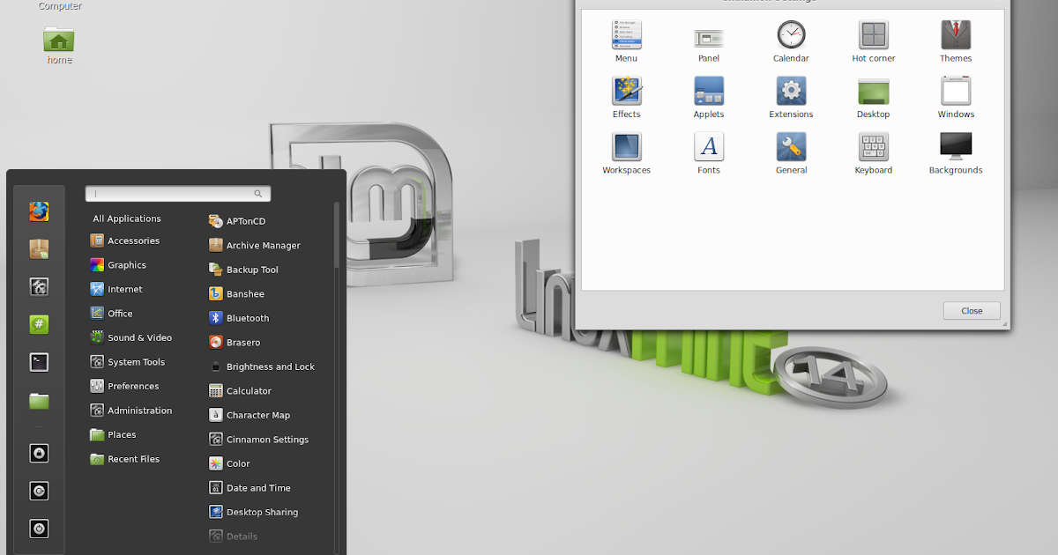Click the Close button in Cinnamon Settings
The image size is (1058, 555).
[971, 310]
